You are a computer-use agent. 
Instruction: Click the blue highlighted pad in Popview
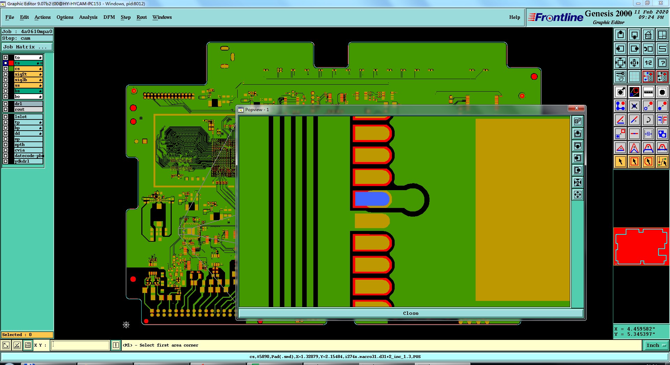pos(372,199)
